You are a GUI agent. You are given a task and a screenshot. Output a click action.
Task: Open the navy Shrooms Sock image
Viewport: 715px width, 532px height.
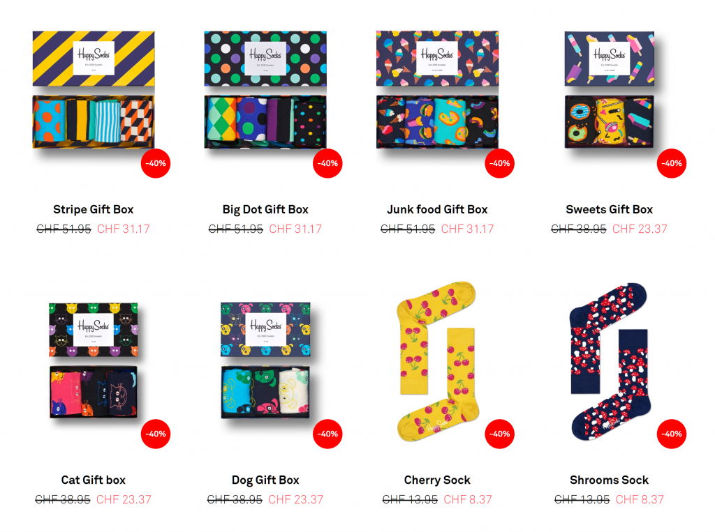click(609, 362)
